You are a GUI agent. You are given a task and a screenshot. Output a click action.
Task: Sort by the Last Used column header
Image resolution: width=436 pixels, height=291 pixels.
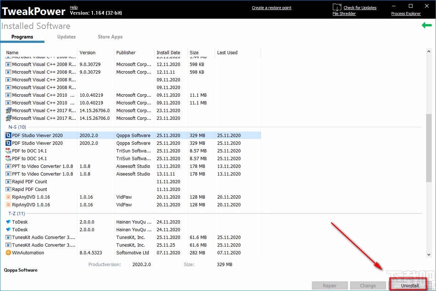227,53
